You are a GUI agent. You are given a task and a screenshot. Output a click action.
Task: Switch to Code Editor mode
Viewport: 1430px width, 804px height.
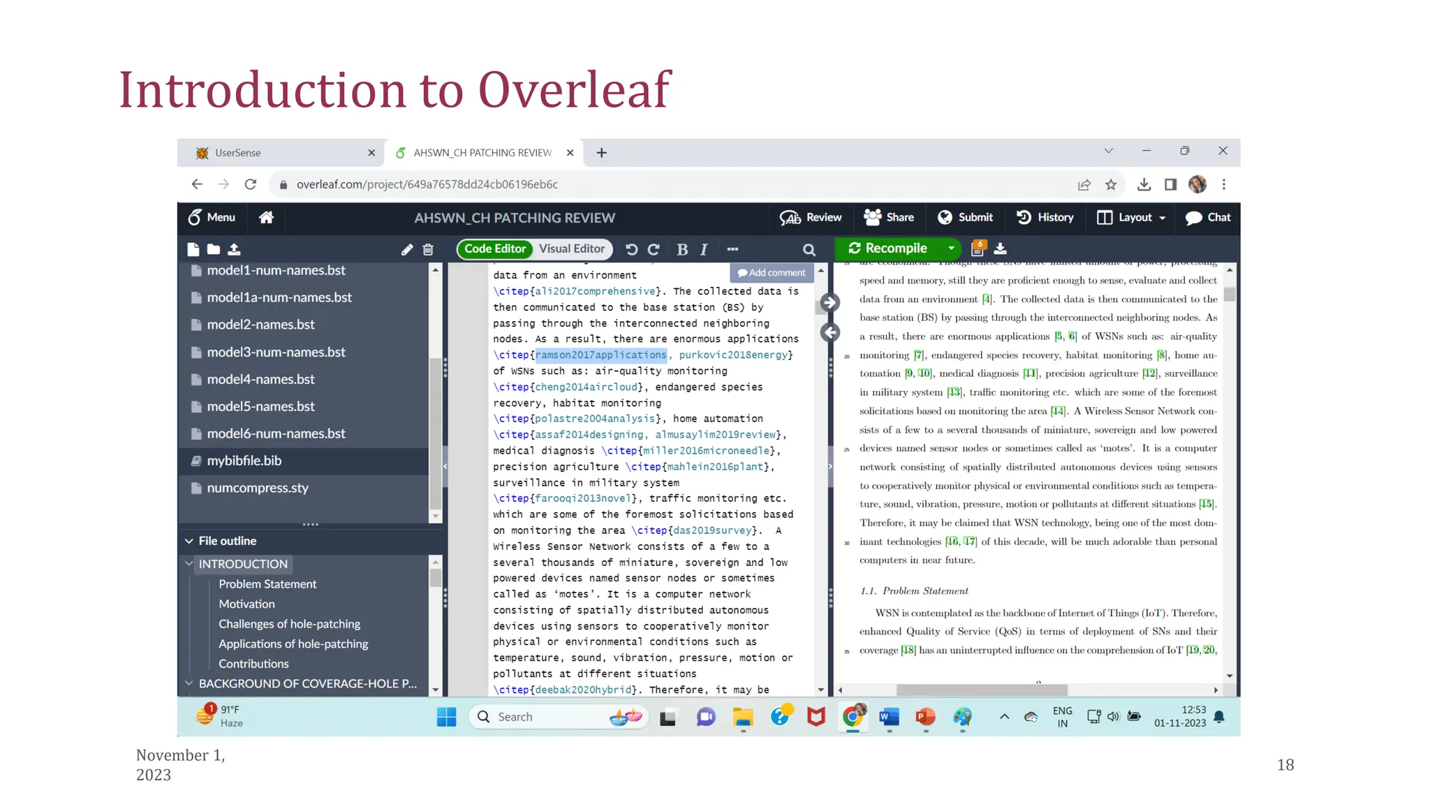(495, 248)
